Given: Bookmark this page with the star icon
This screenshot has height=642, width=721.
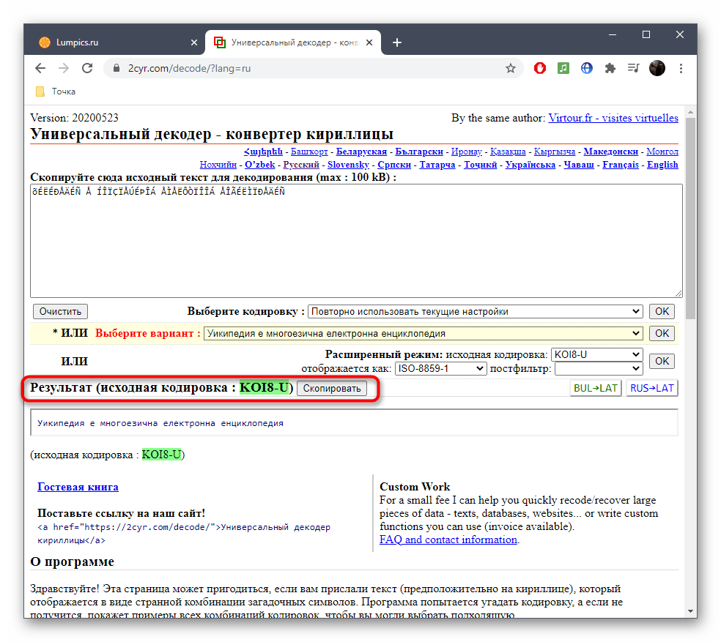Looking at the screenshot, I should click(511, 69).
